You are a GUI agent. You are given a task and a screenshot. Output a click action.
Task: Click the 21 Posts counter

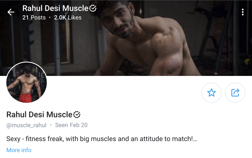tap(34, 17)
